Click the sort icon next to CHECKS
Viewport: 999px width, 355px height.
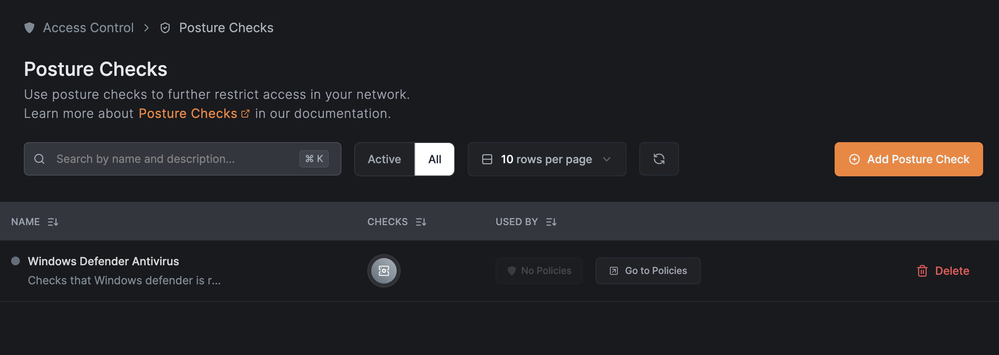pyautogui.click(x=421, y=222)
